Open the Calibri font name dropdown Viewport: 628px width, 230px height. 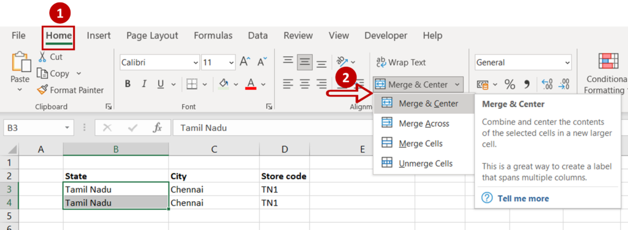196,62
